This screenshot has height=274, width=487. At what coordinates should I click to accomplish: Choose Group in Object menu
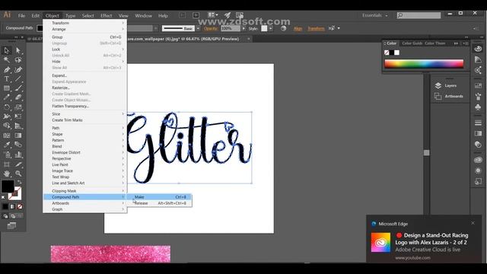pos(84,37)
